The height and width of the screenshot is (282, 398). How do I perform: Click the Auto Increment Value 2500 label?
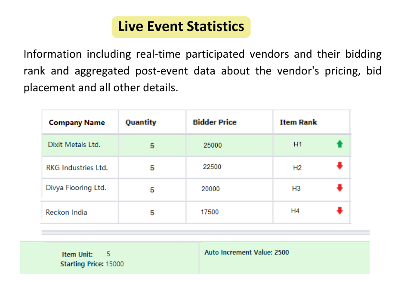point(247,252)
